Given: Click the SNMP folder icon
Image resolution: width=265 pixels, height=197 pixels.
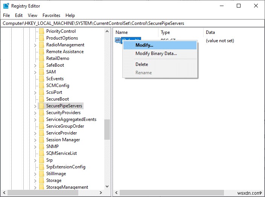Looking at the screenshot, I should pyautogui.click(x=41, y=147).
